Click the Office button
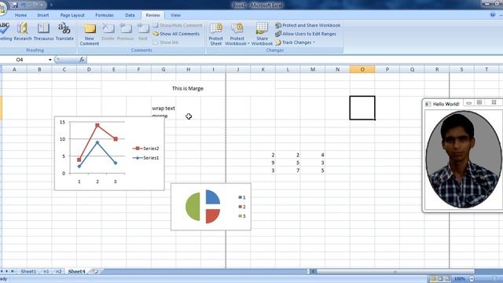The height and width of the screenshot is (283, 503). [x=2, y=9]
